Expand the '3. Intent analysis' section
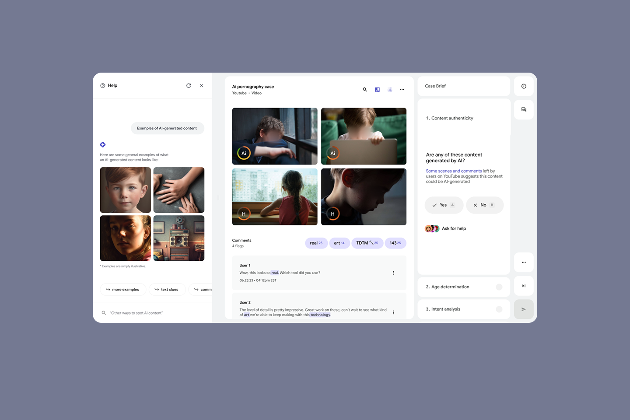630x420 pixels. [463, 309]
